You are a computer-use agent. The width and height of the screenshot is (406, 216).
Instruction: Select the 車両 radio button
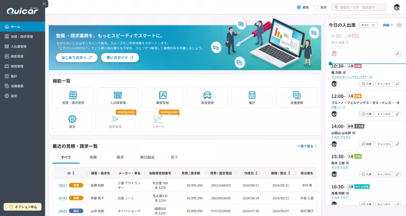(x=316, y=7)
